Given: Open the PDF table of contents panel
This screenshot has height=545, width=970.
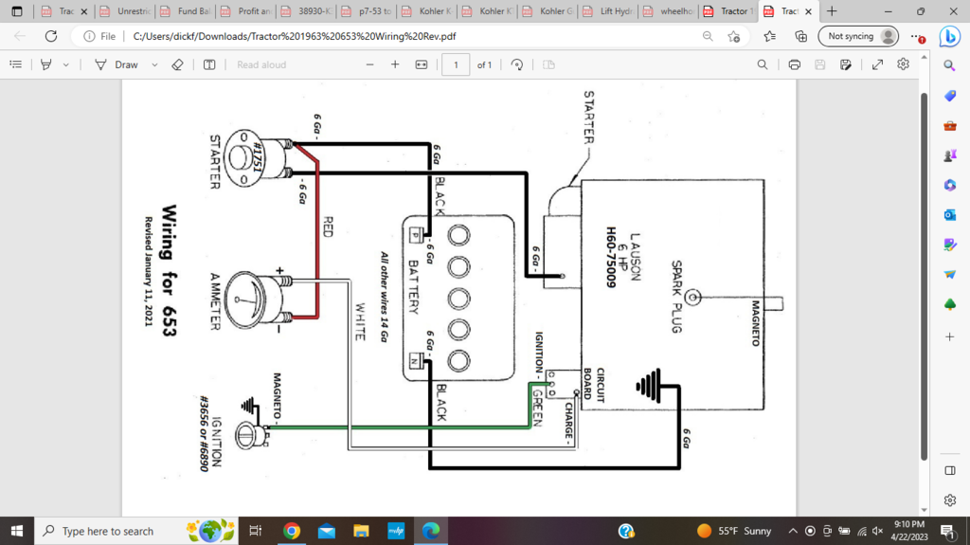Looking at the screenshot, I should (15, 64).
